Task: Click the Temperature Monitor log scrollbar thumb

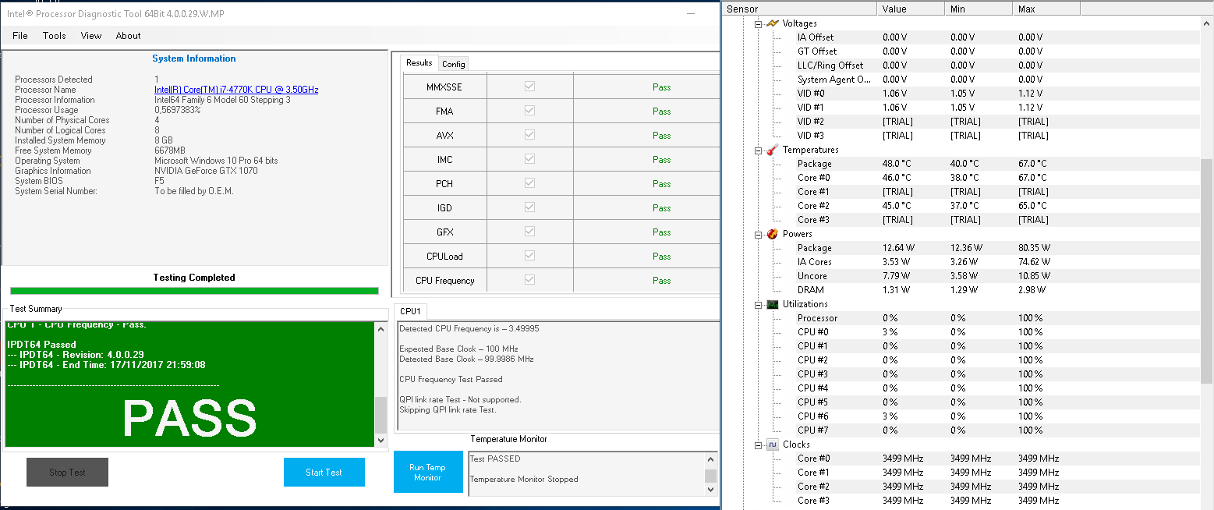Action: coord(710,476)
